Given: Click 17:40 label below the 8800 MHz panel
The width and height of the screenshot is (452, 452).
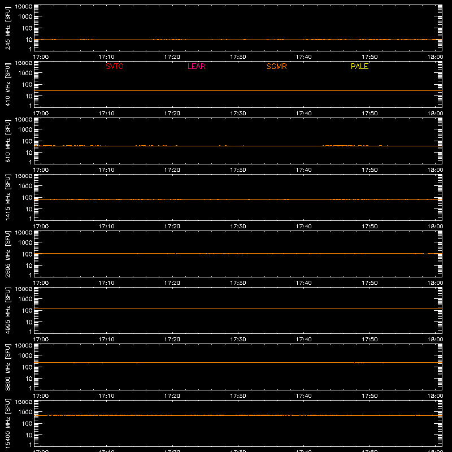Looking at the screenshot, I should [x=304, y=396].
